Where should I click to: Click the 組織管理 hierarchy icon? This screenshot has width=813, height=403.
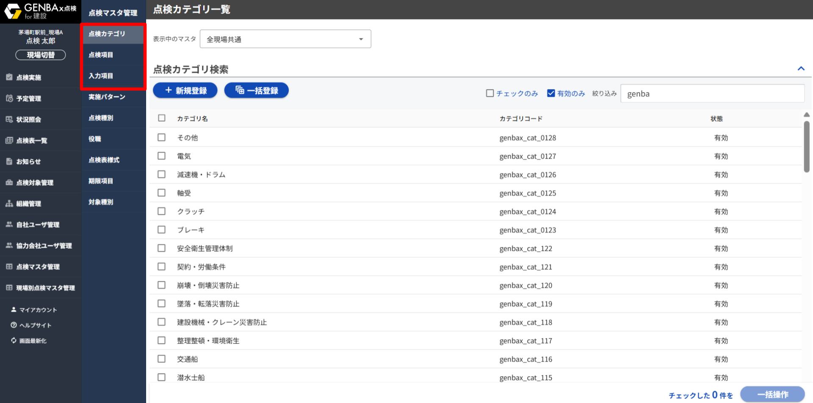[9, 204]
